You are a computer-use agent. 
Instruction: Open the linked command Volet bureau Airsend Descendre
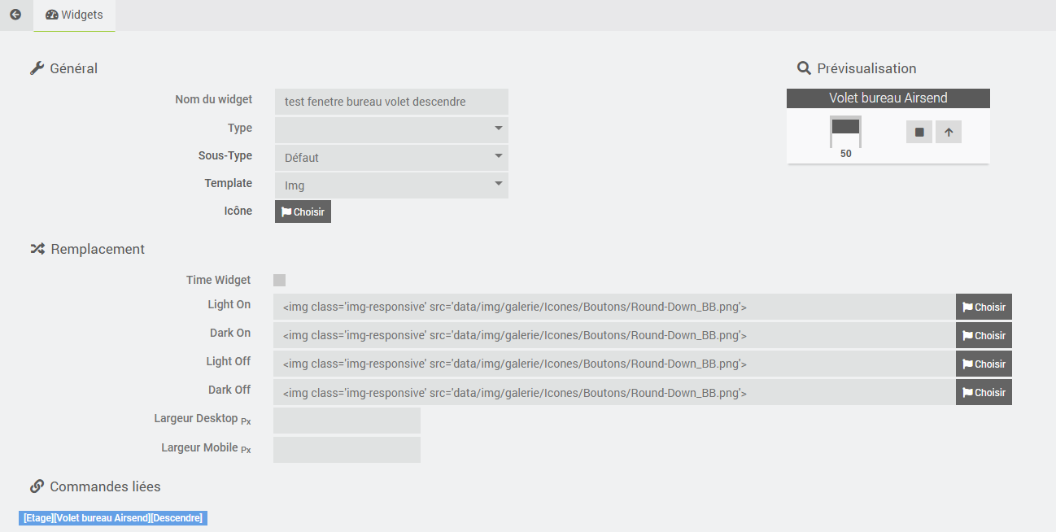tap(113, 517)
